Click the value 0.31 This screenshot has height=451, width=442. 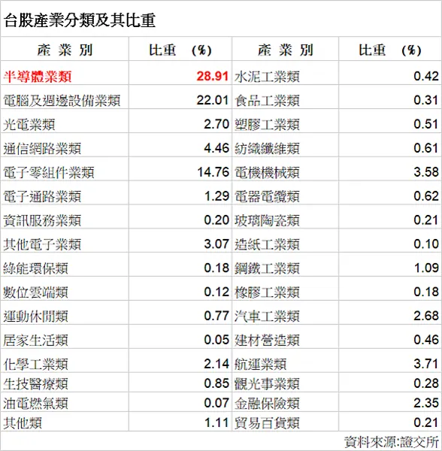pos(426,100)
